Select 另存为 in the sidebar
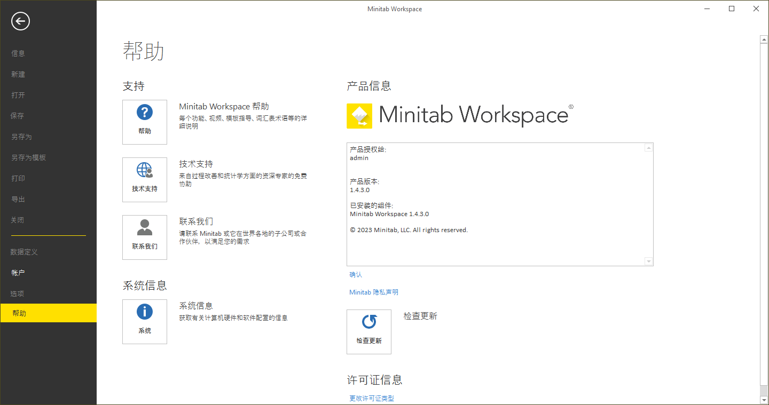 pos(21,137)
